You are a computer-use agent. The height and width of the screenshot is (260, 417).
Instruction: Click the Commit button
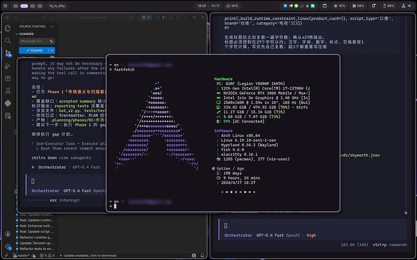click(34, 50)
